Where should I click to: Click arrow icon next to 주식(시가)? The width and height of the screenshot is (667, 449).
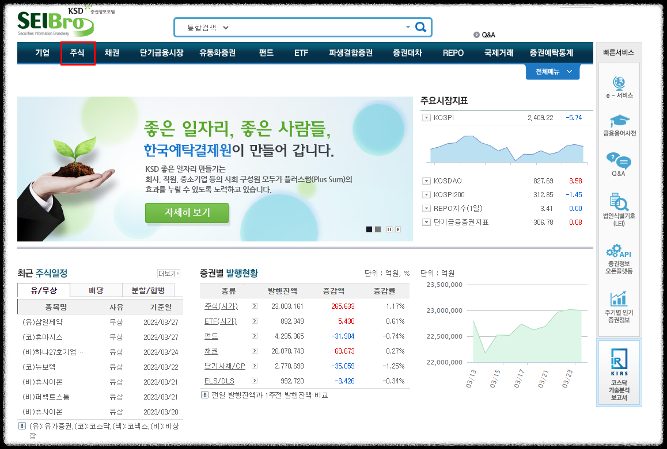click(255, 306)
